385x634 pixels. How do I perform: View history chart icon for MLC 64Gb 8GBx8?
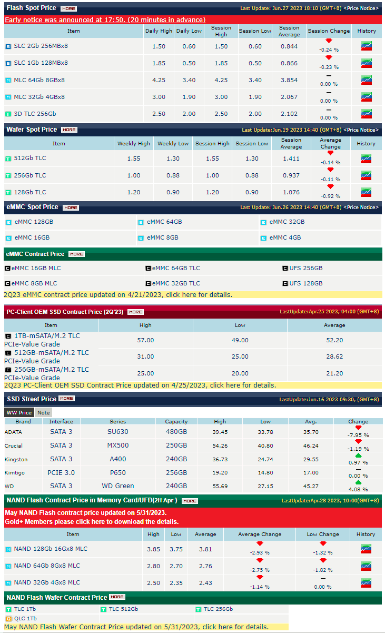point(366,81)
